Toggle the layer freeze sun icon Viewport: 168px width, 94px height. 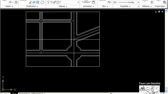pos(51,2)
